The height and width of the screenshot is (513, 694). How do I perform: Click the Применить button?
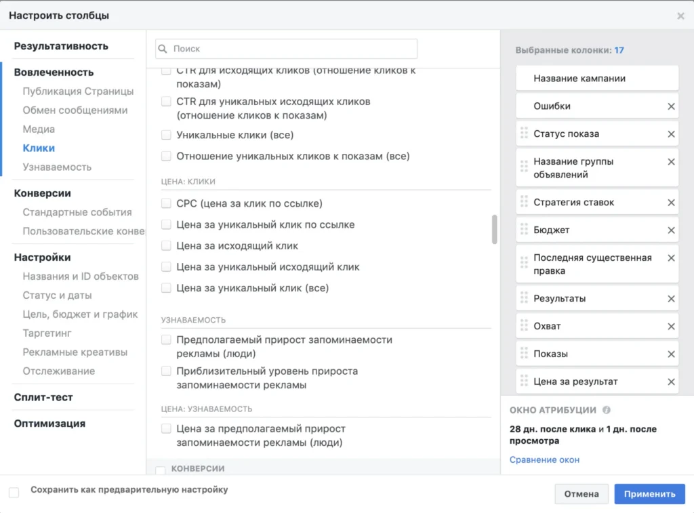tap(649, 494)
